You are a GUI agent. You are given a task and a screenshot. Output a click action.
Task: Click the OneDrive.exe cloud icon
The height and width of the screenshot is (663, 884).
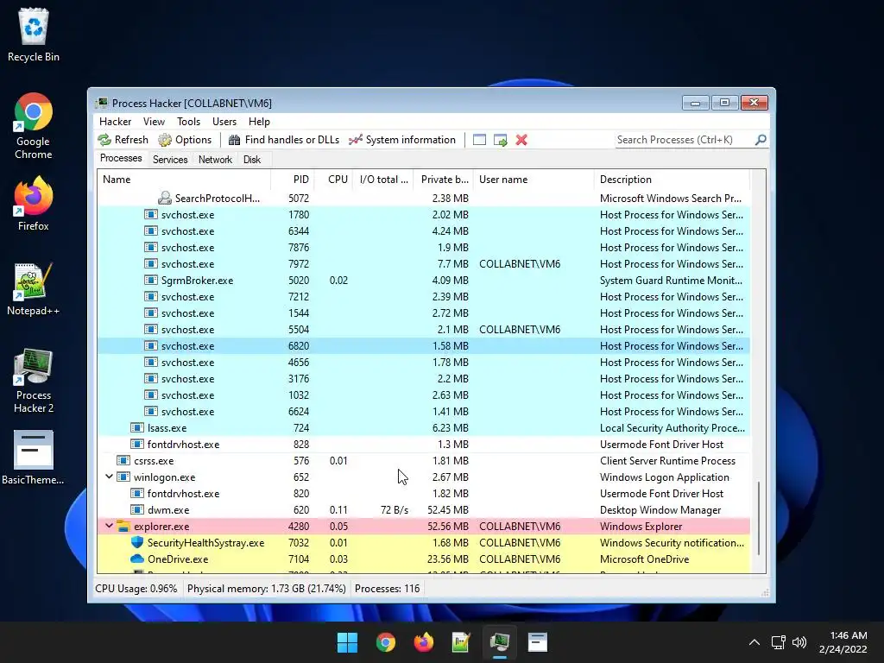coord(137,559)
